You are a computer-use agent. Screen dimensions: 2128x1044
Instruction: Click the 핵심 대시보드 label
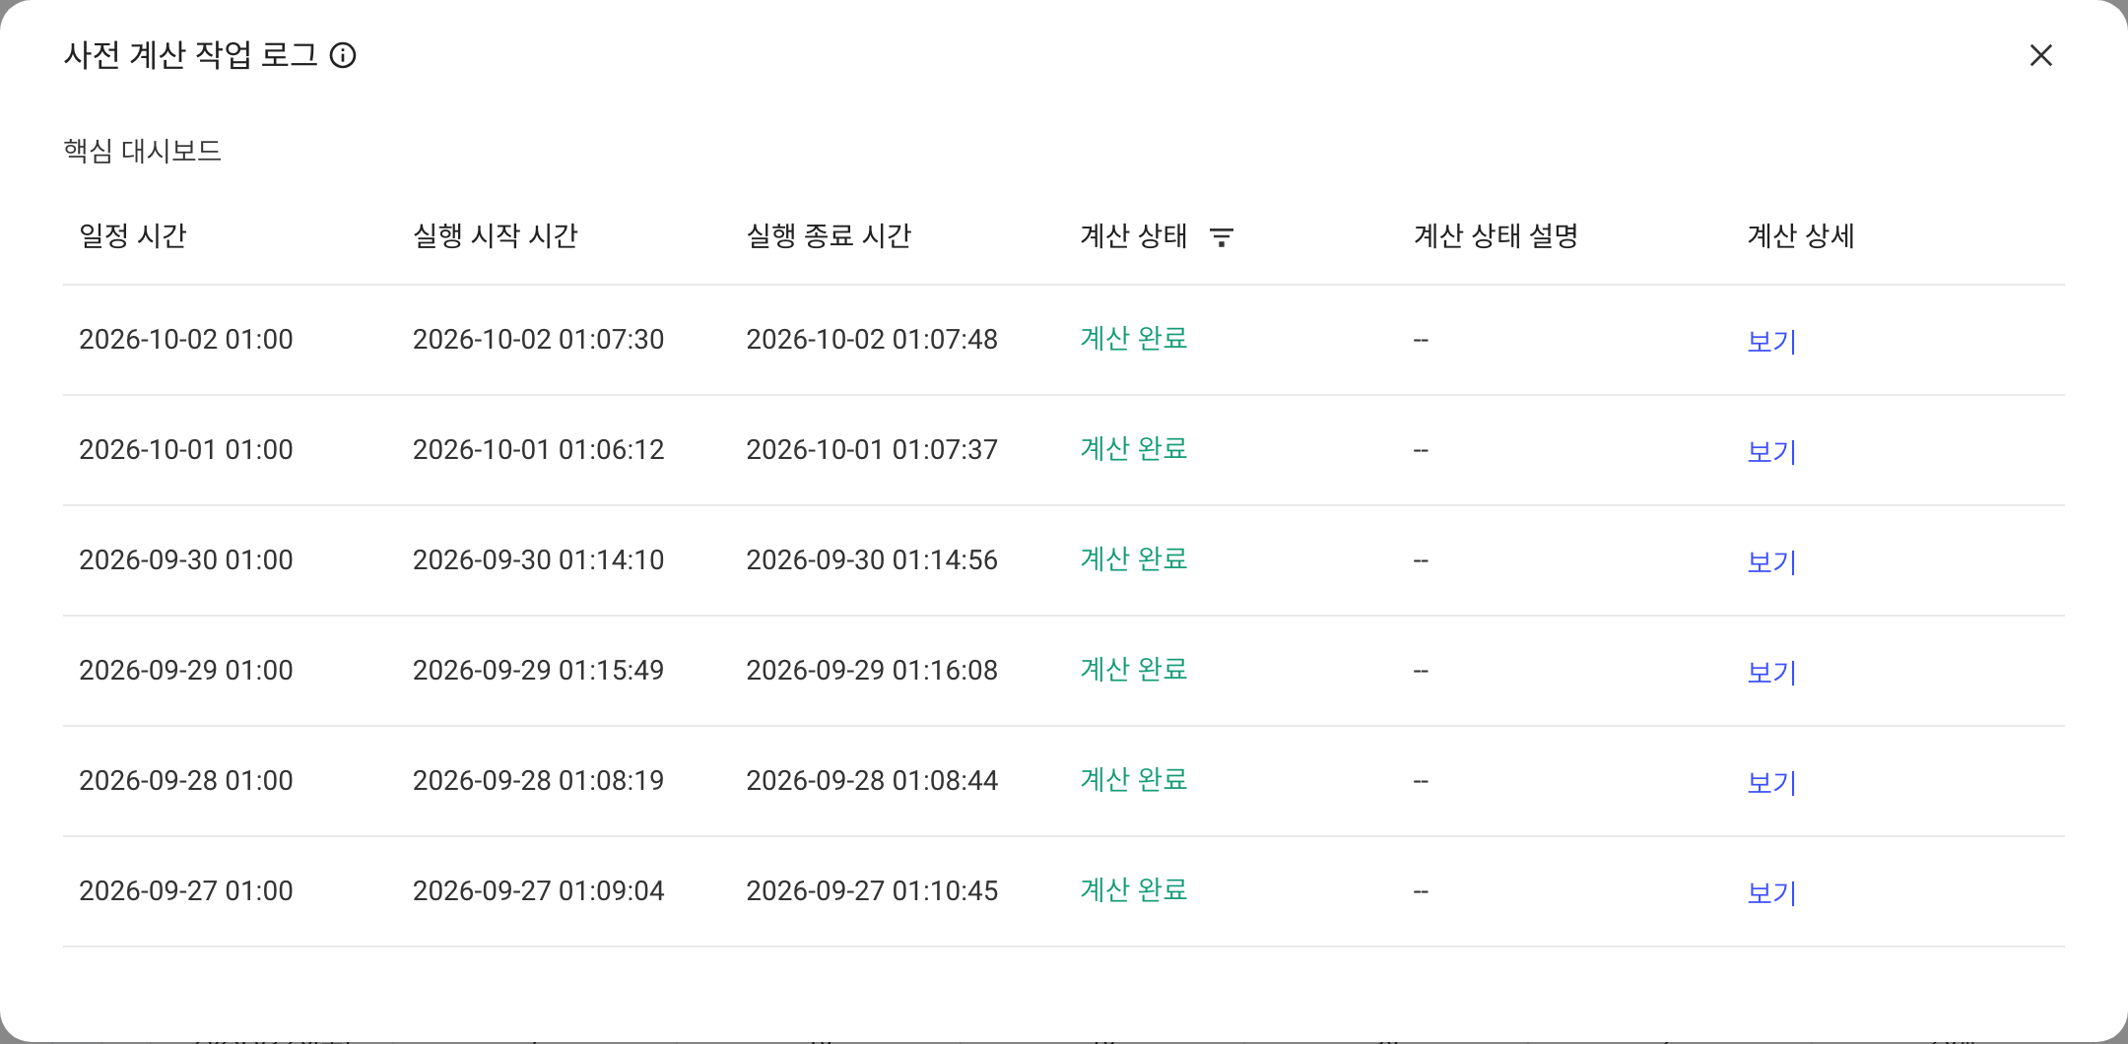(x=143, y=151)
